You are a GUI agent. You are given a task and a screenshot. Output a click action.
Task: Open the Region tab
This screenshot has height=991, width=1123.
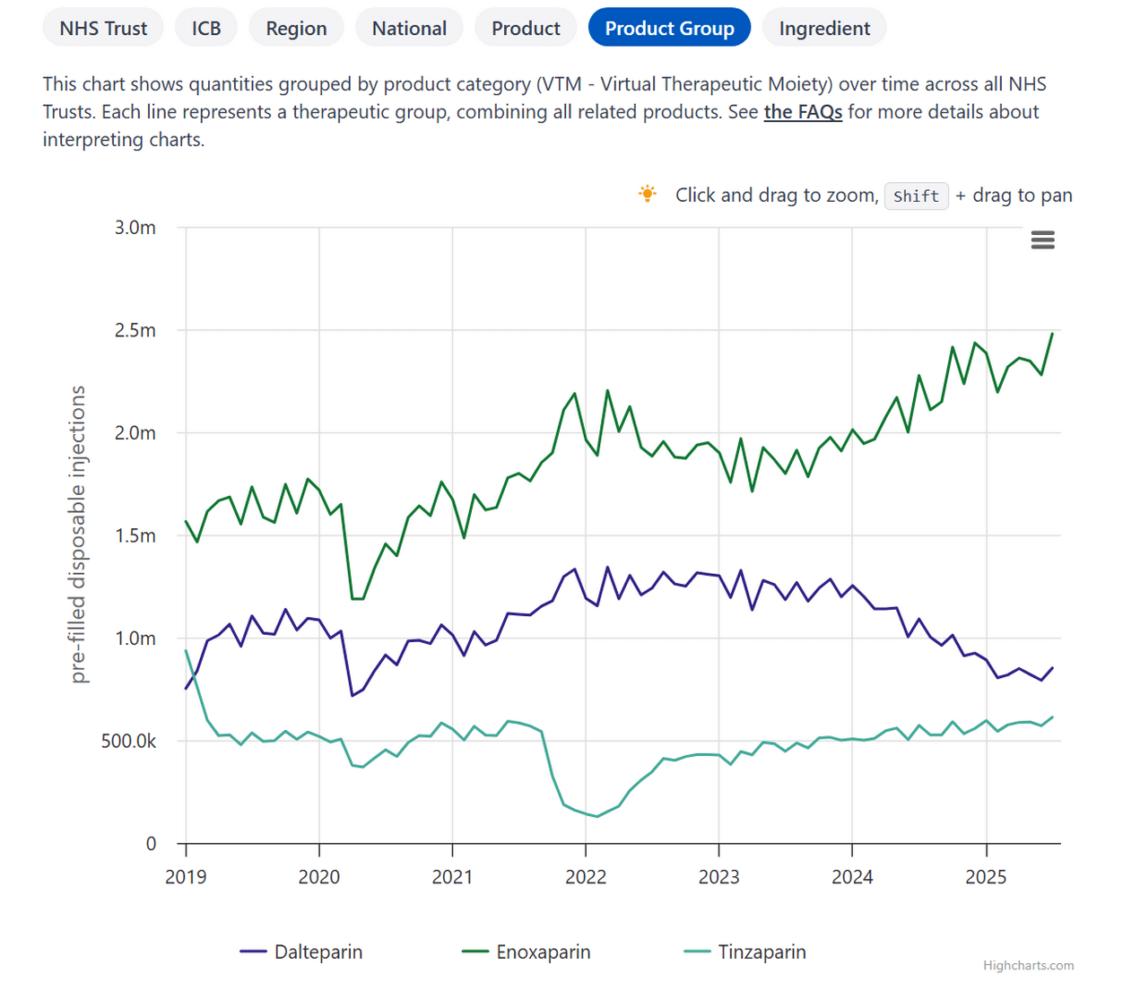(296, 28)
